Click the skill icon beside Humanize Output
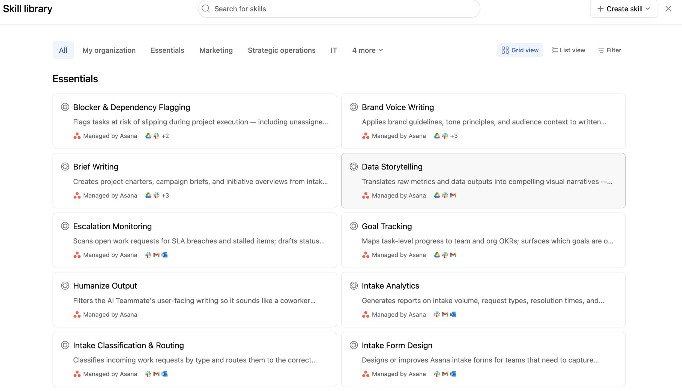Image resolution: width=682 pixels, height=391 pixels. click(65, 285)
